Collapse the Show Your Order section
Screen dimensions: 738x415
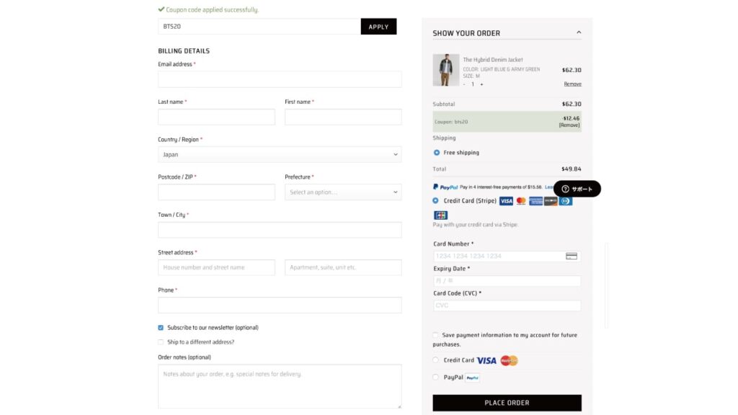click(x=579, y=32)
